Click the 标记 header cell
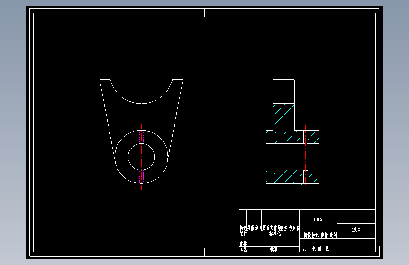 pos(243,228)
